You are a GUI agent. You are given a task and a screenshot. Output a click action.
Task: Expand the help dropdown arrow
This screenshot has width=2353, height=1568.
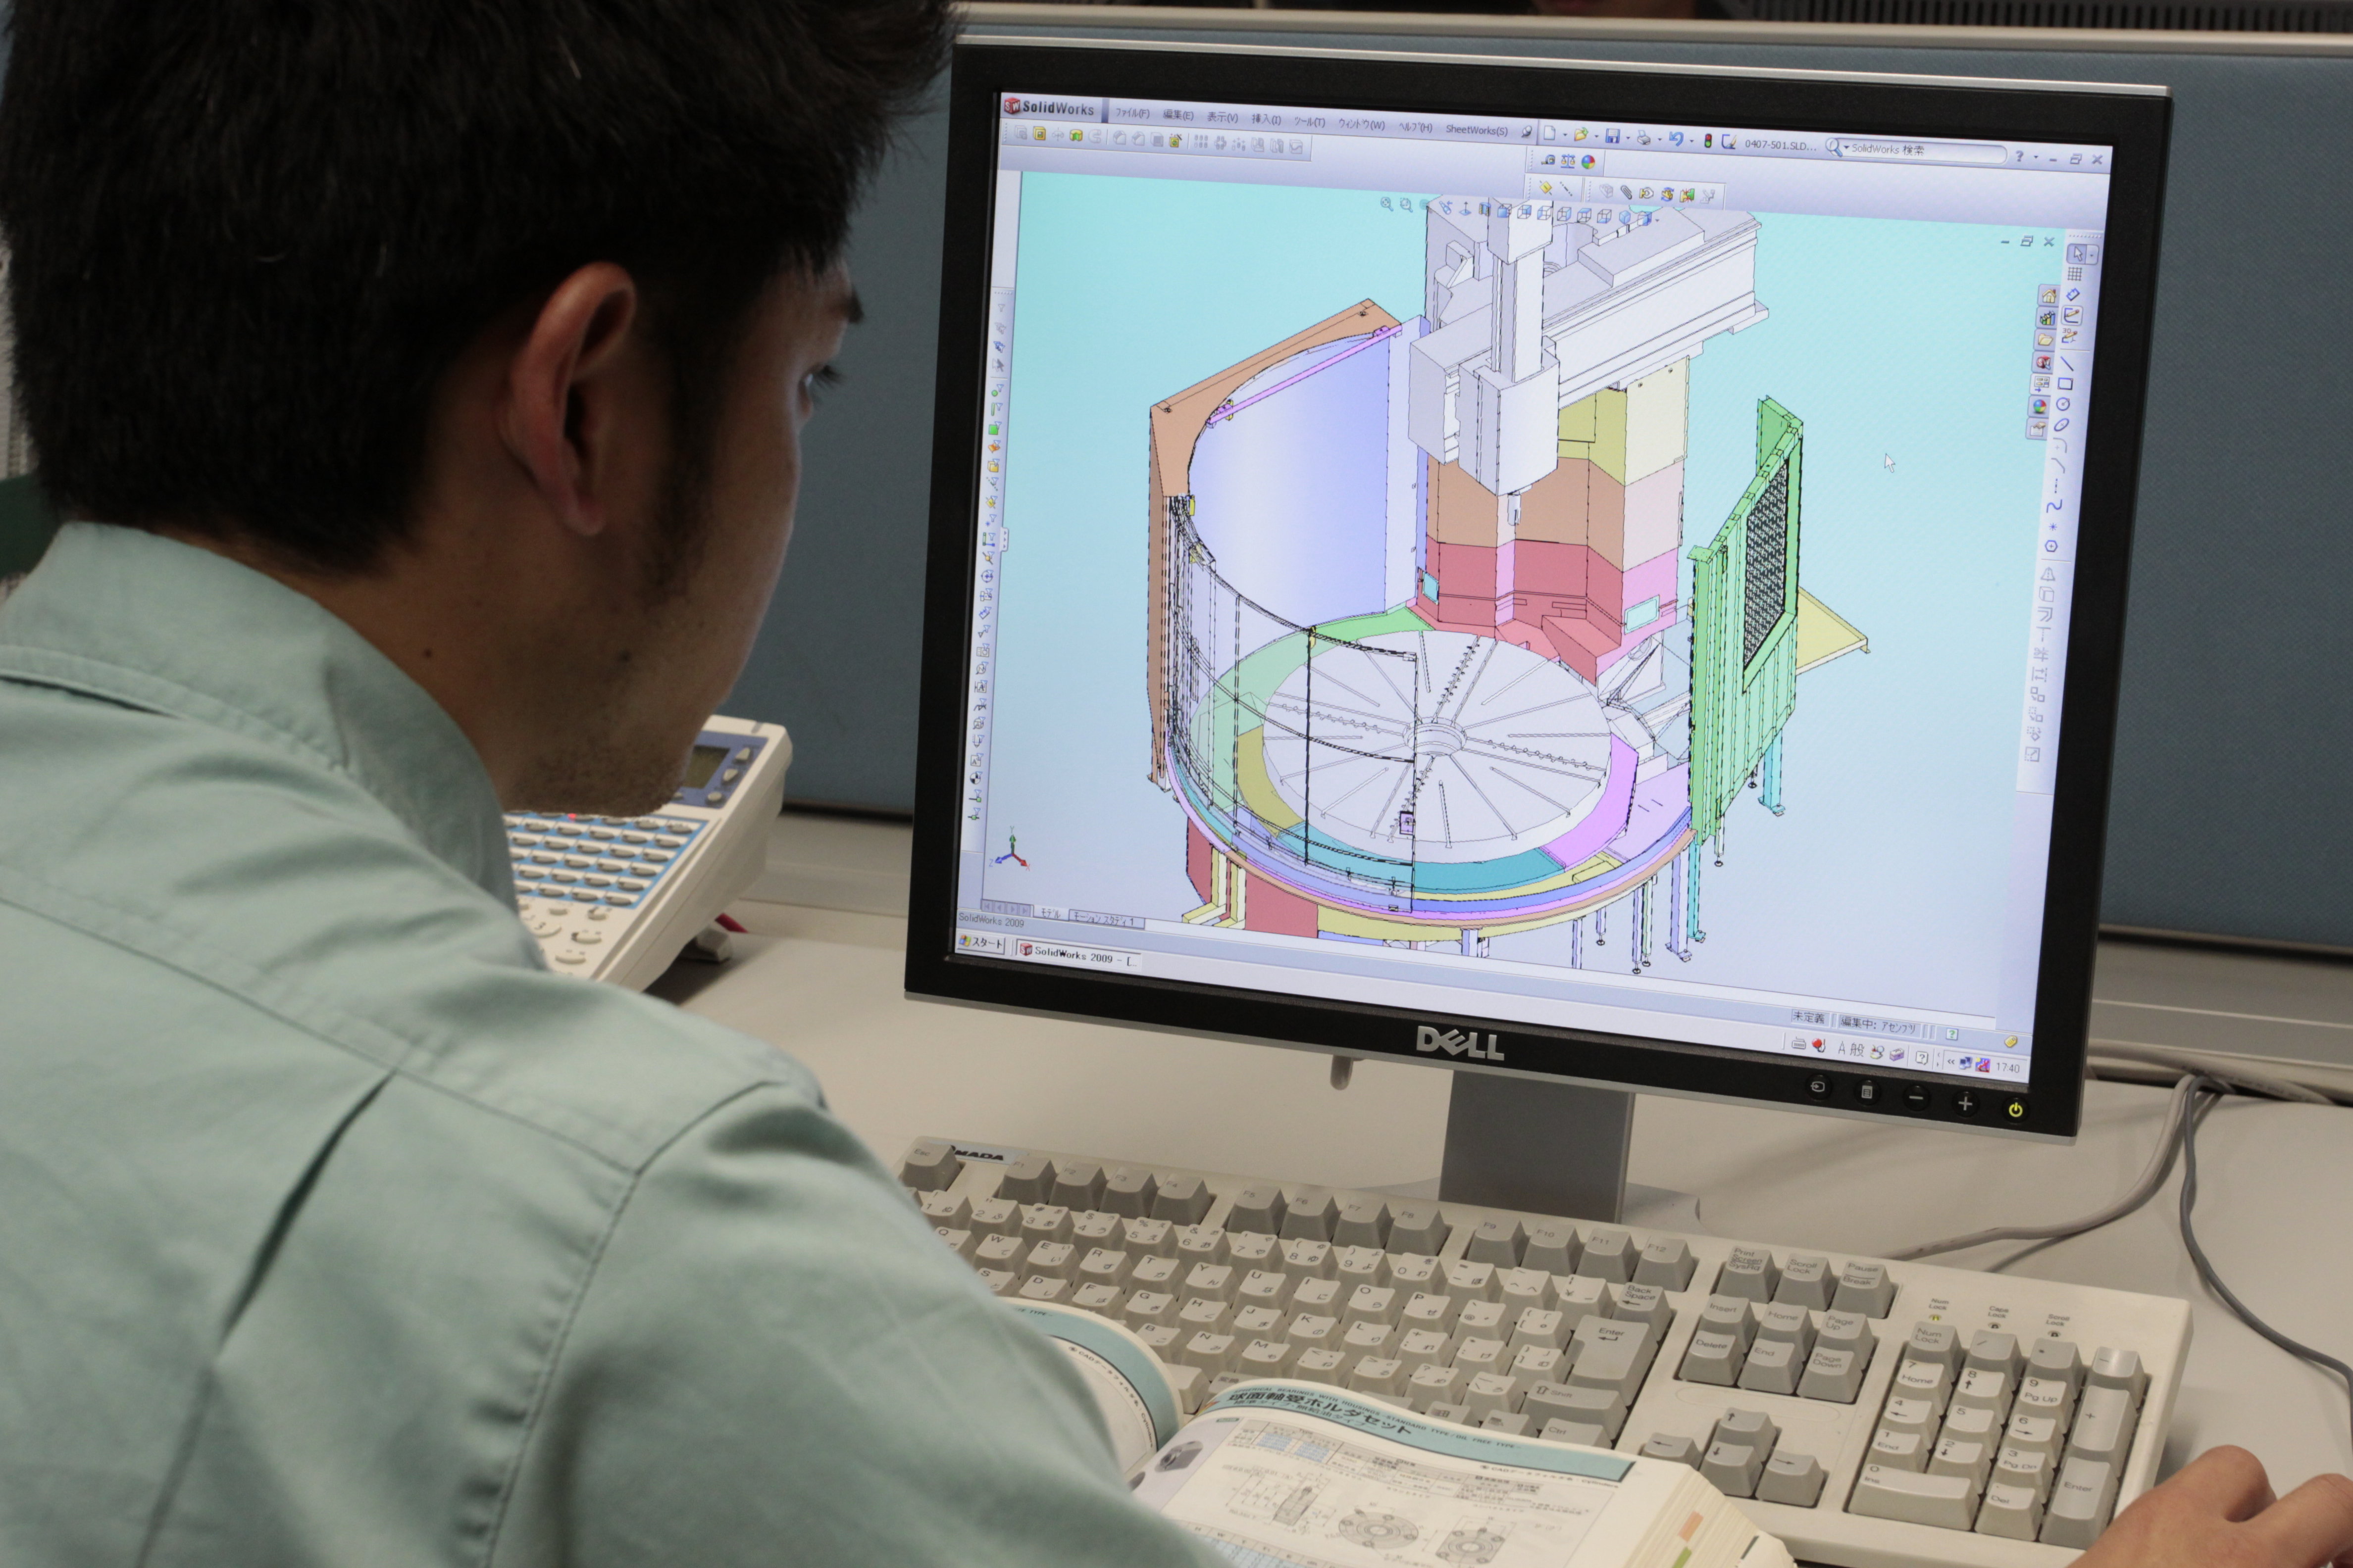pyautogui.click(x=2036, y=157)
